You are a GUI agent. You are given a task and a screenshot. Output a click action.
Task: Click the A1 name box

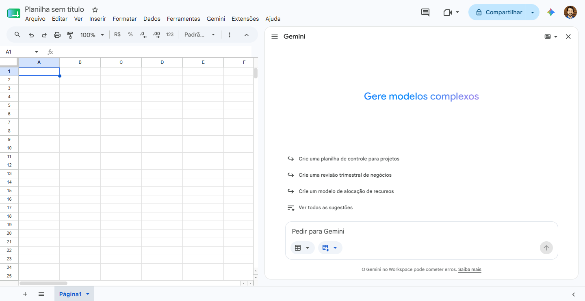click(x=19, y=52)
